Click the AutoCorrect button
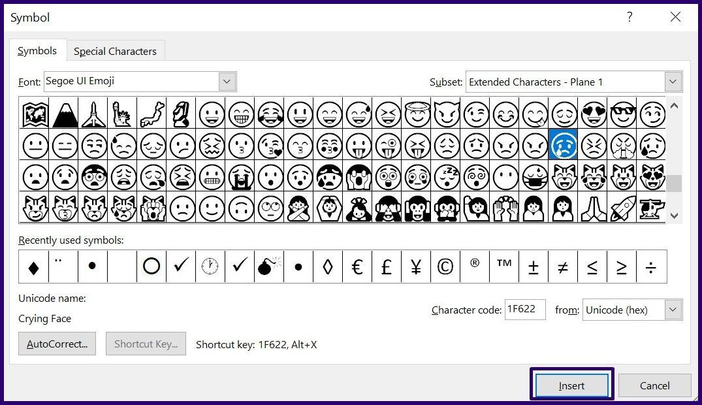Screen dimensions: 702x405 (x=57, y=344)
